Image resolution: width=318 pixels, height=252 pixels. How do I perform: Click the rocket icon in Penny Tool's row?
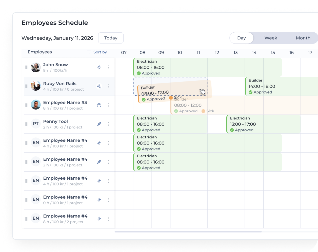[x=99, y=124]
